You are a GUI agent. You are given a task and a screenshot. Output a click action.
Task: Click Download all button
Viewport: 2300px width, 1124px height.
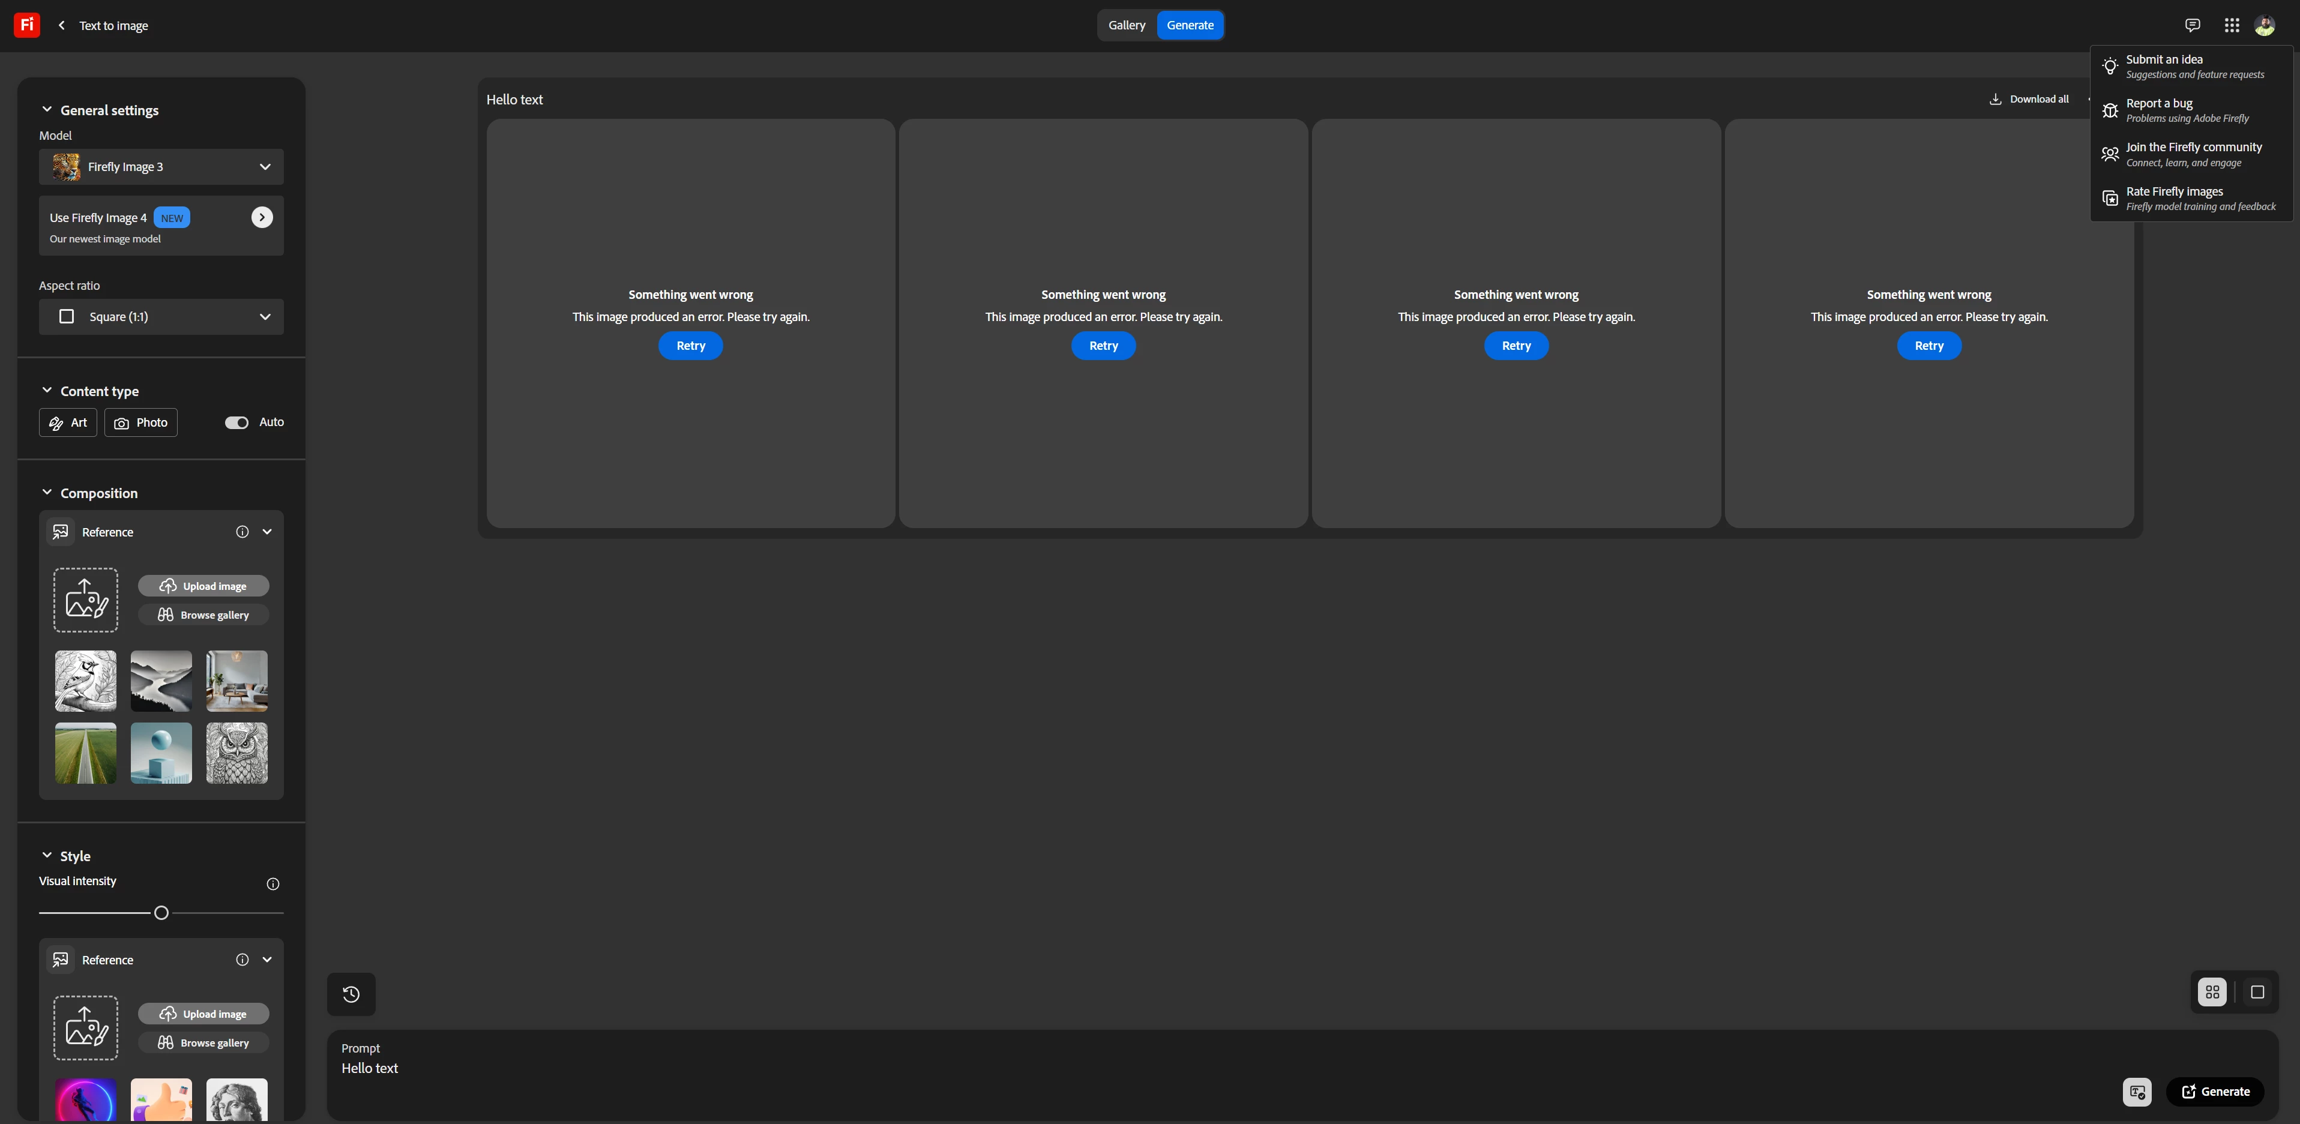[x=2029, y=99]
